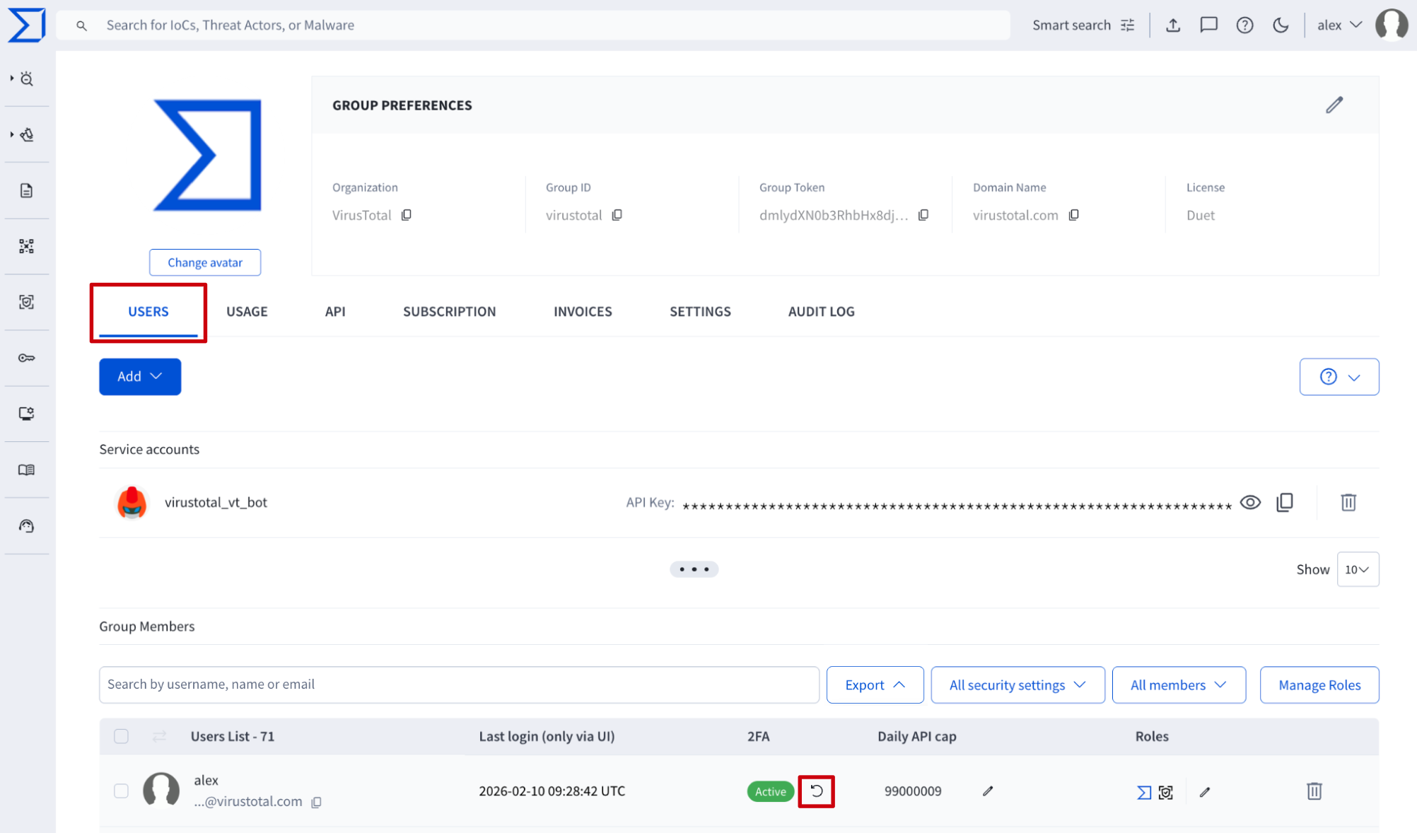Screen dimensions: 1417x833
Task: Open the Show rows count dropdown
Action: [x=1358, y=569]
